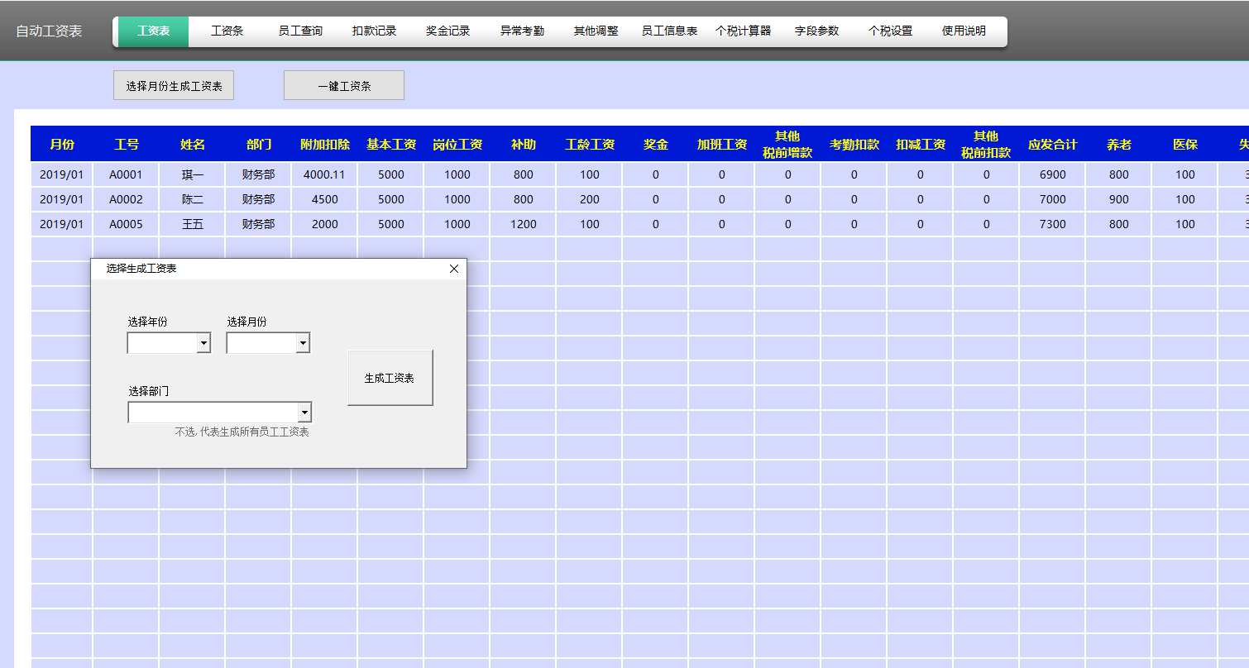Select the 4000.11 附加扣除 cell
This screenshot has width=1249, height=668.
tap(324, 174)
